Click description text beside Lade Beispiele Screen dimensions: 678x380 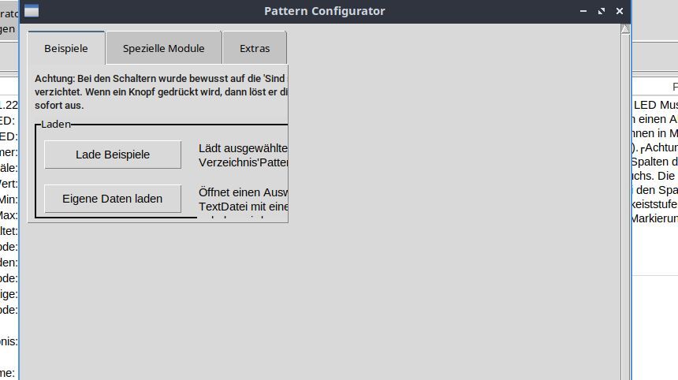click(x=243, y=155)
